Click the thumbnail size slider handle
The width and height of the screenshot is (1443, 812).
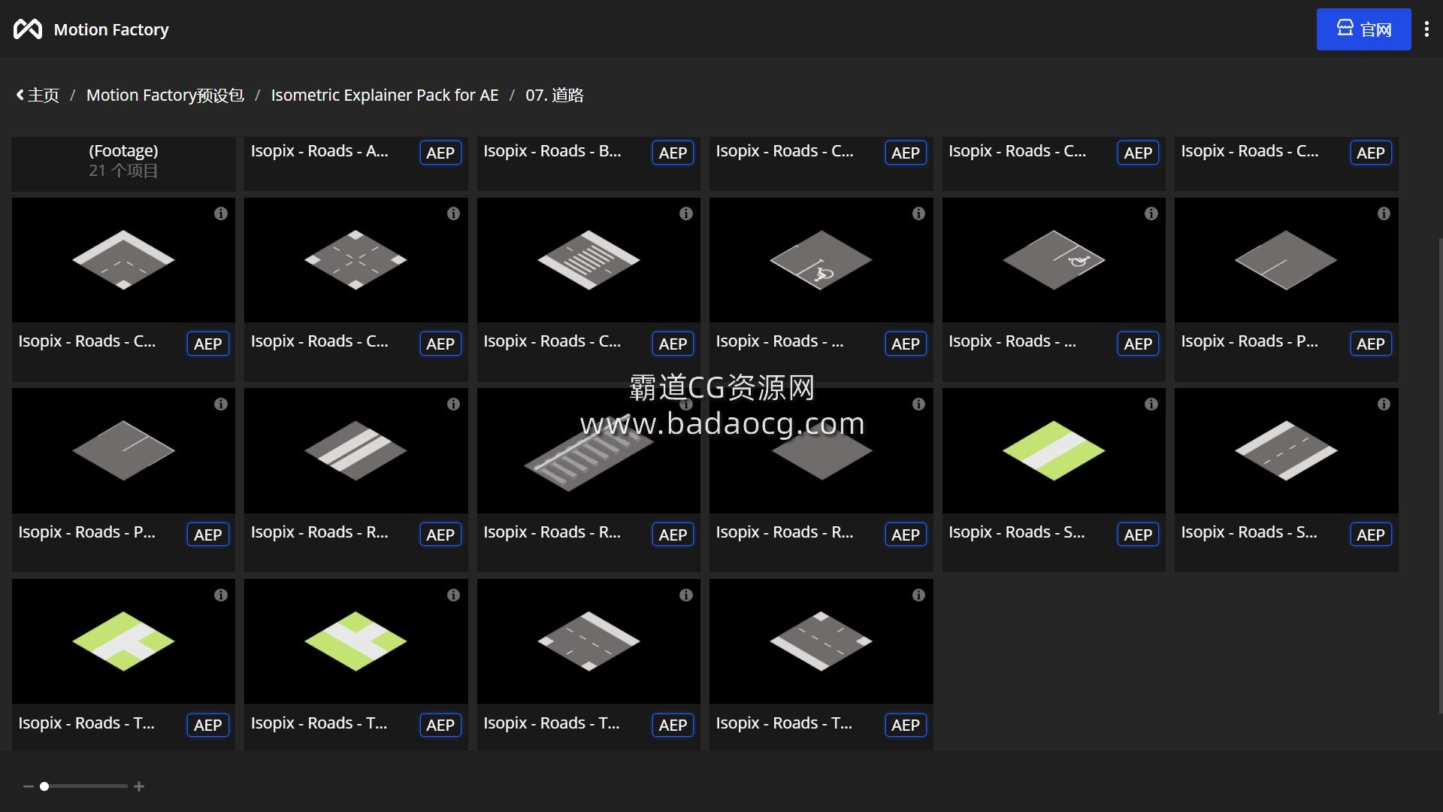click(44, 786)
